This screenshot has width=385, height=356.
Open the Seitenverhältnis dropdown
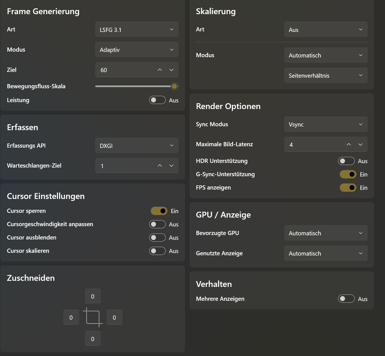coord(326,75)
